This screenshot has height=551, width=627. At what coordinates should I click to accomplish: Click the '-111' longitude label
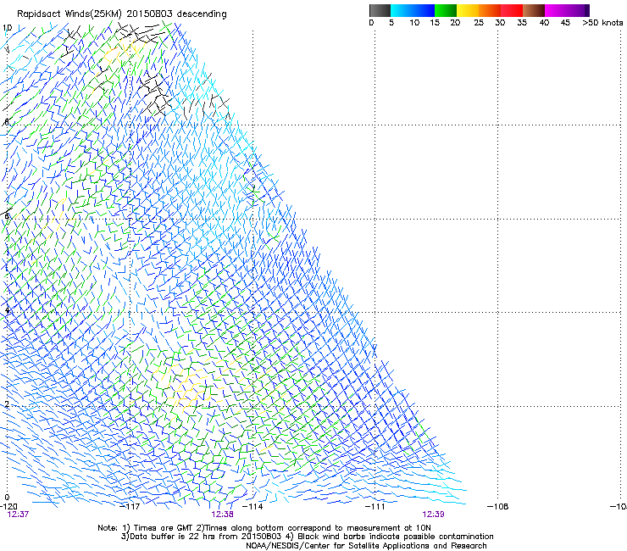point(375,507)
